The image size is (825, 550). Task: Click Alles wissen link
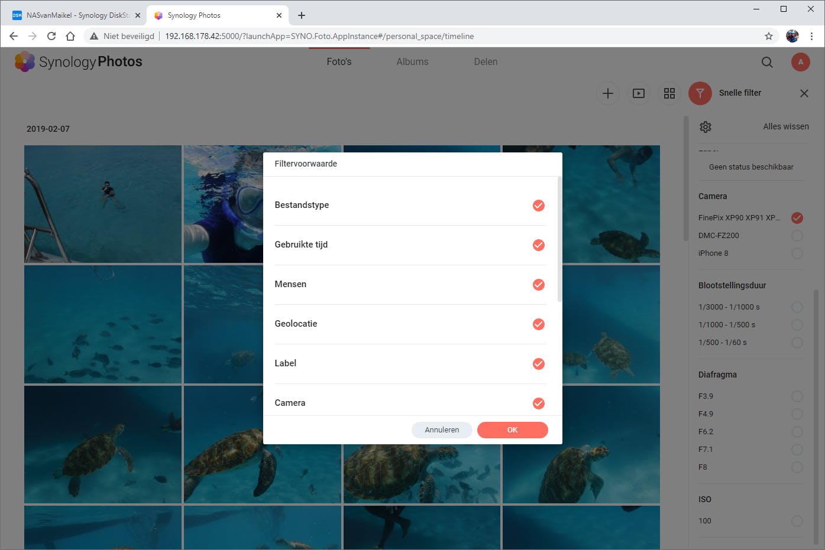click(x=786, y=126)
